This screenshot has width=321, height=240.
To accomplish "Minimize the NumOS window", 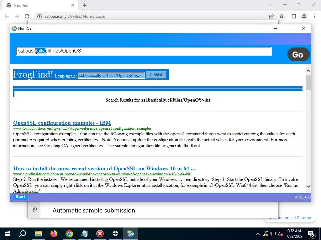I will 275,28.
